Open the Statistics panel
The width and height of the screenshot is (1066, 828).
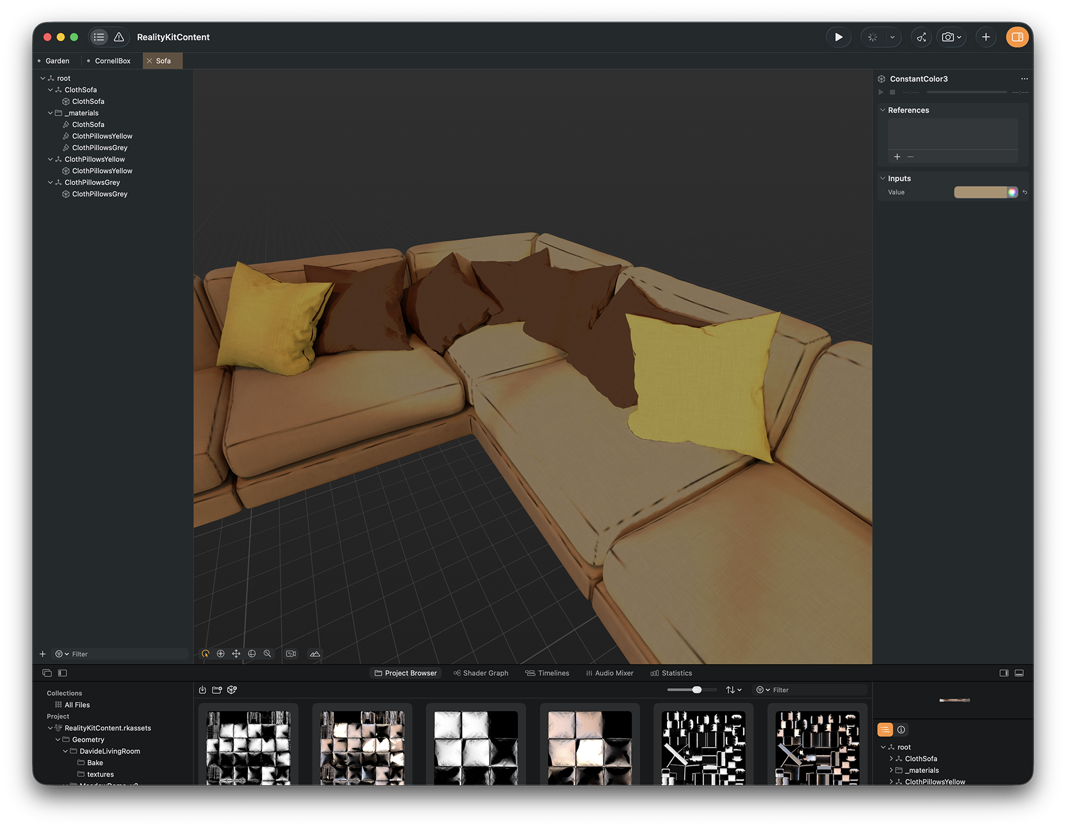click(671, 673)
